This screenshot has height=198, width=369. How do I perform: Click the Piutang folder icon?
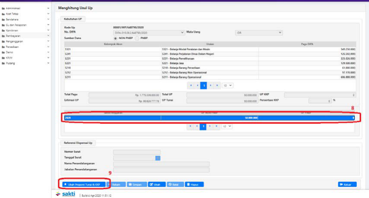[3, 63]
